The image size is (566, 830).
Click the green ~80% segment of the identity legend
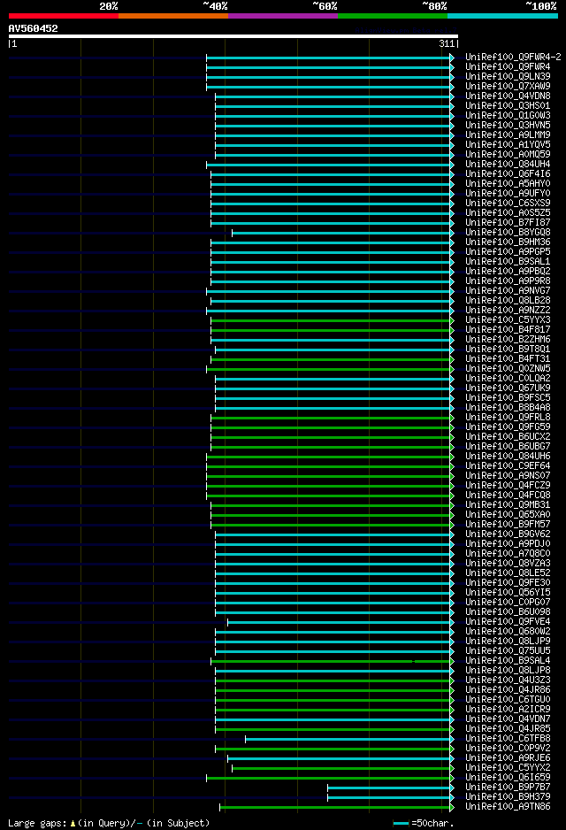tap(393, 16)
